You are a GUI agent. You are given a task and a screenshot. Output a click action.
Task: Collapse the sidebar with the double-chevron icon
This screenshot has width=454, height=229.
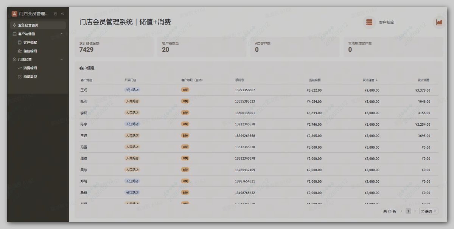click(x=62, y=14)
